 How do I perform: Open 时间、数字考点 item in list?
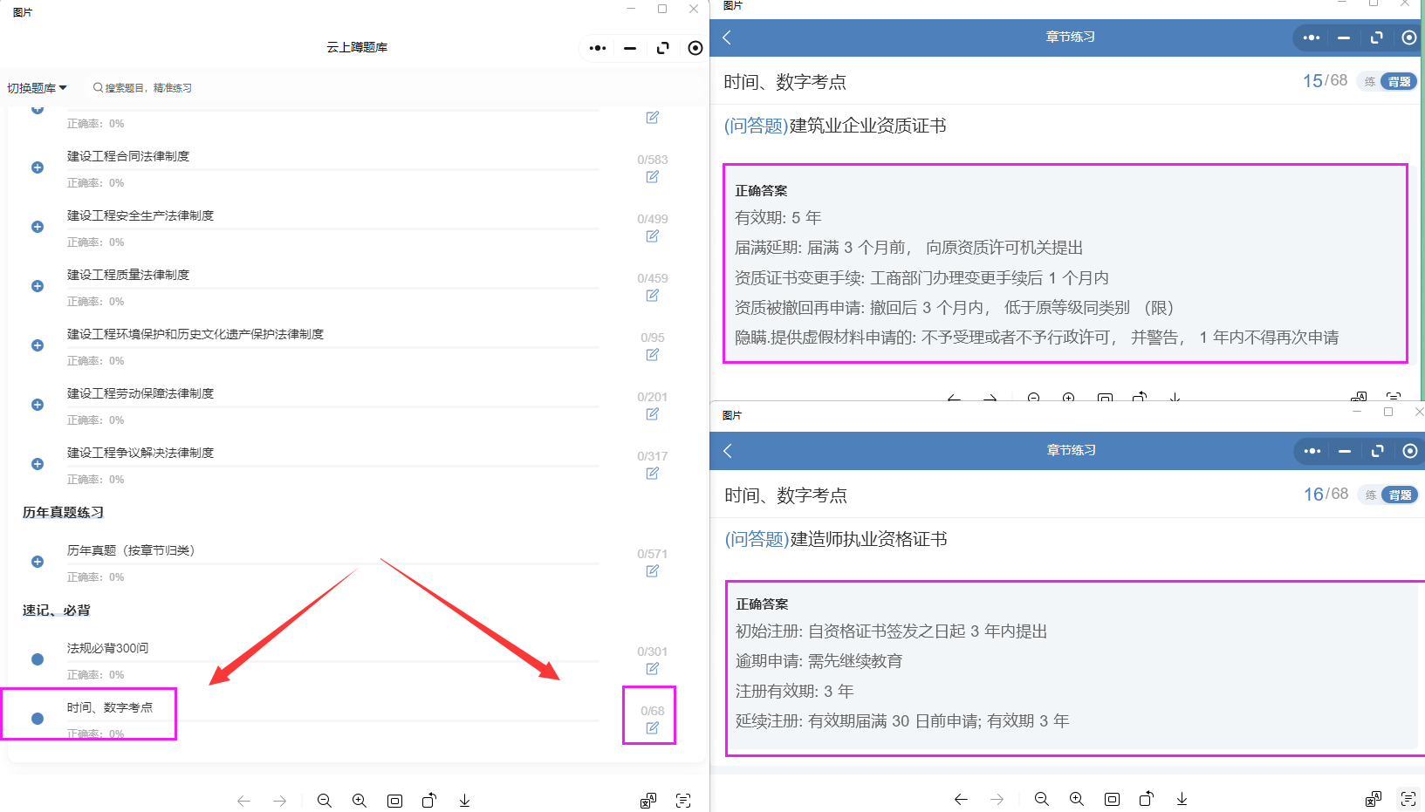tap(110, 707)
